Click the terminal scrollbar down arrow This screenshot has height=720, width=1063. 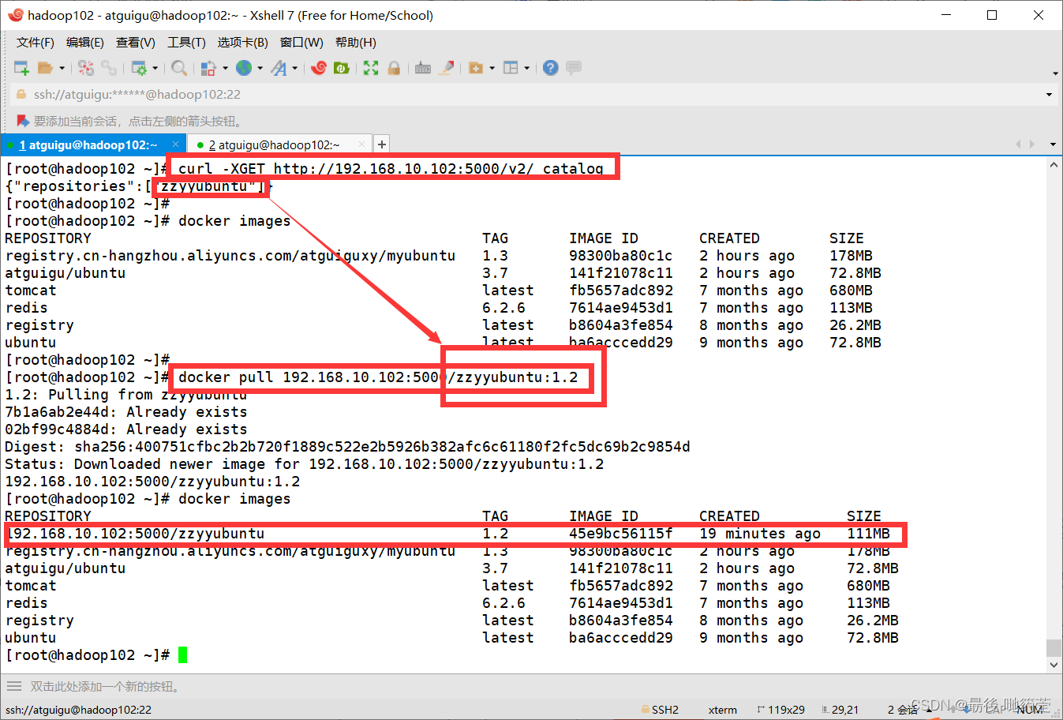click(1054, 665)
